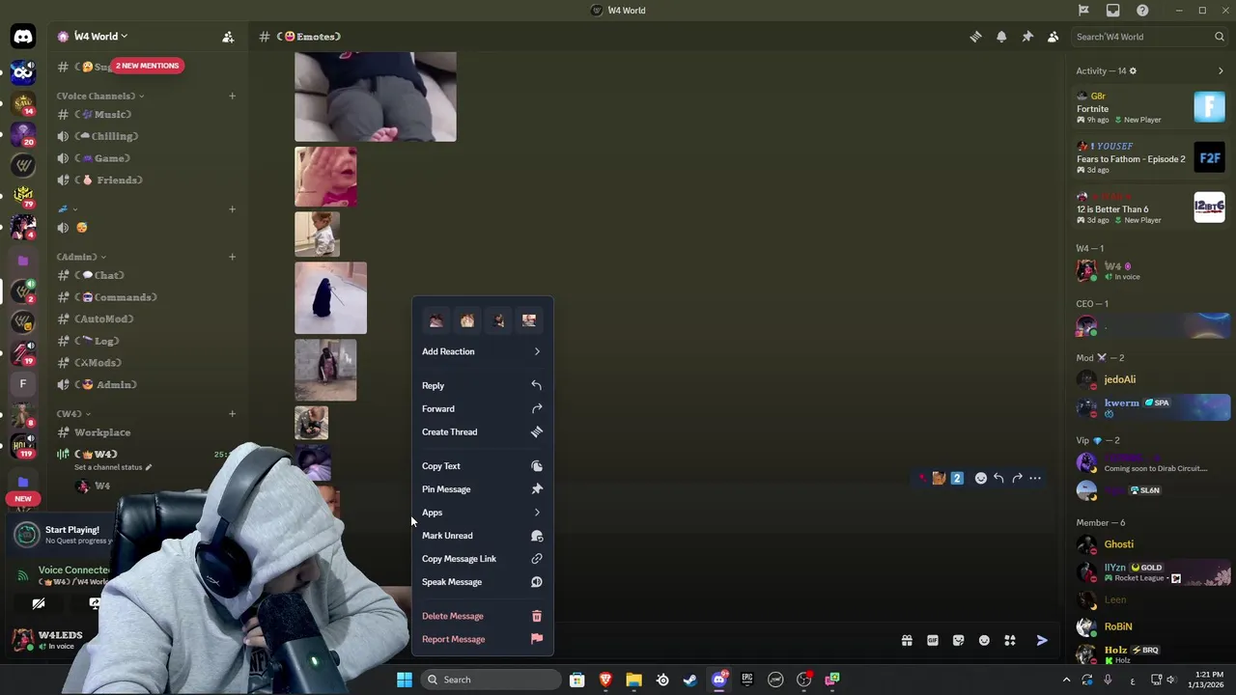
Task: Open the apps launcher icon in message bar
Action: (1010, 640)
